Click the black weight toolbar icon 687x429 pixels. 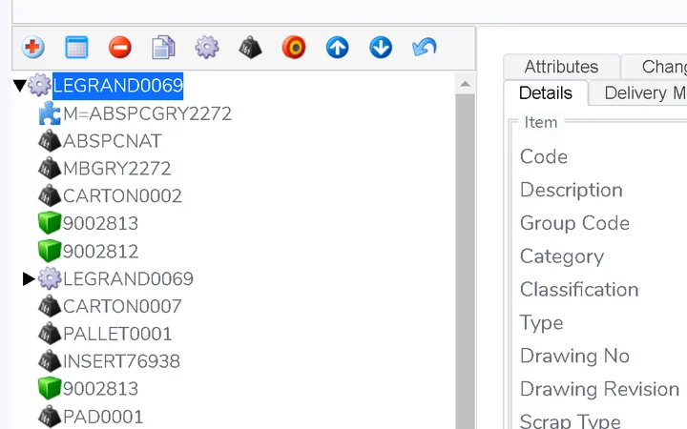(250, 48)
